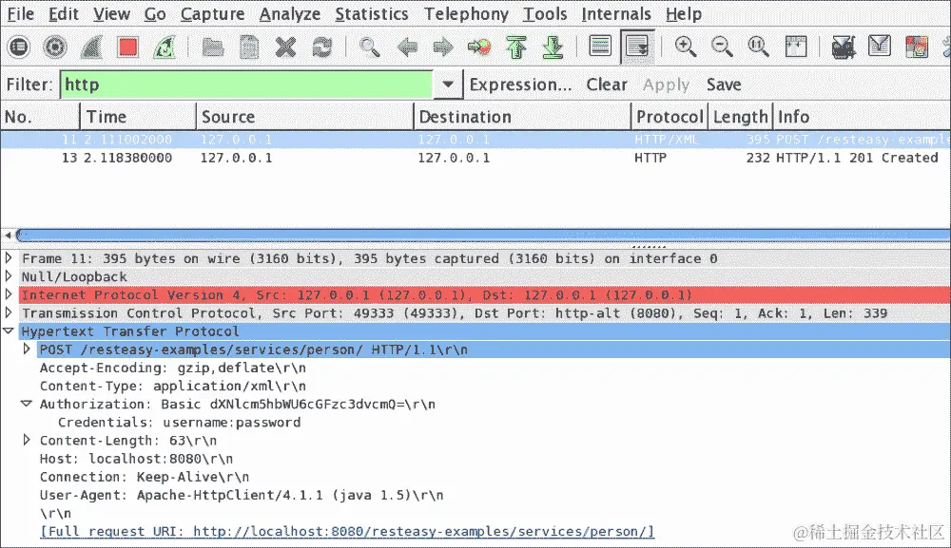Expand Transmission Control Protocol node
This screenshot has height=548, width=951.
coord(9,312)
